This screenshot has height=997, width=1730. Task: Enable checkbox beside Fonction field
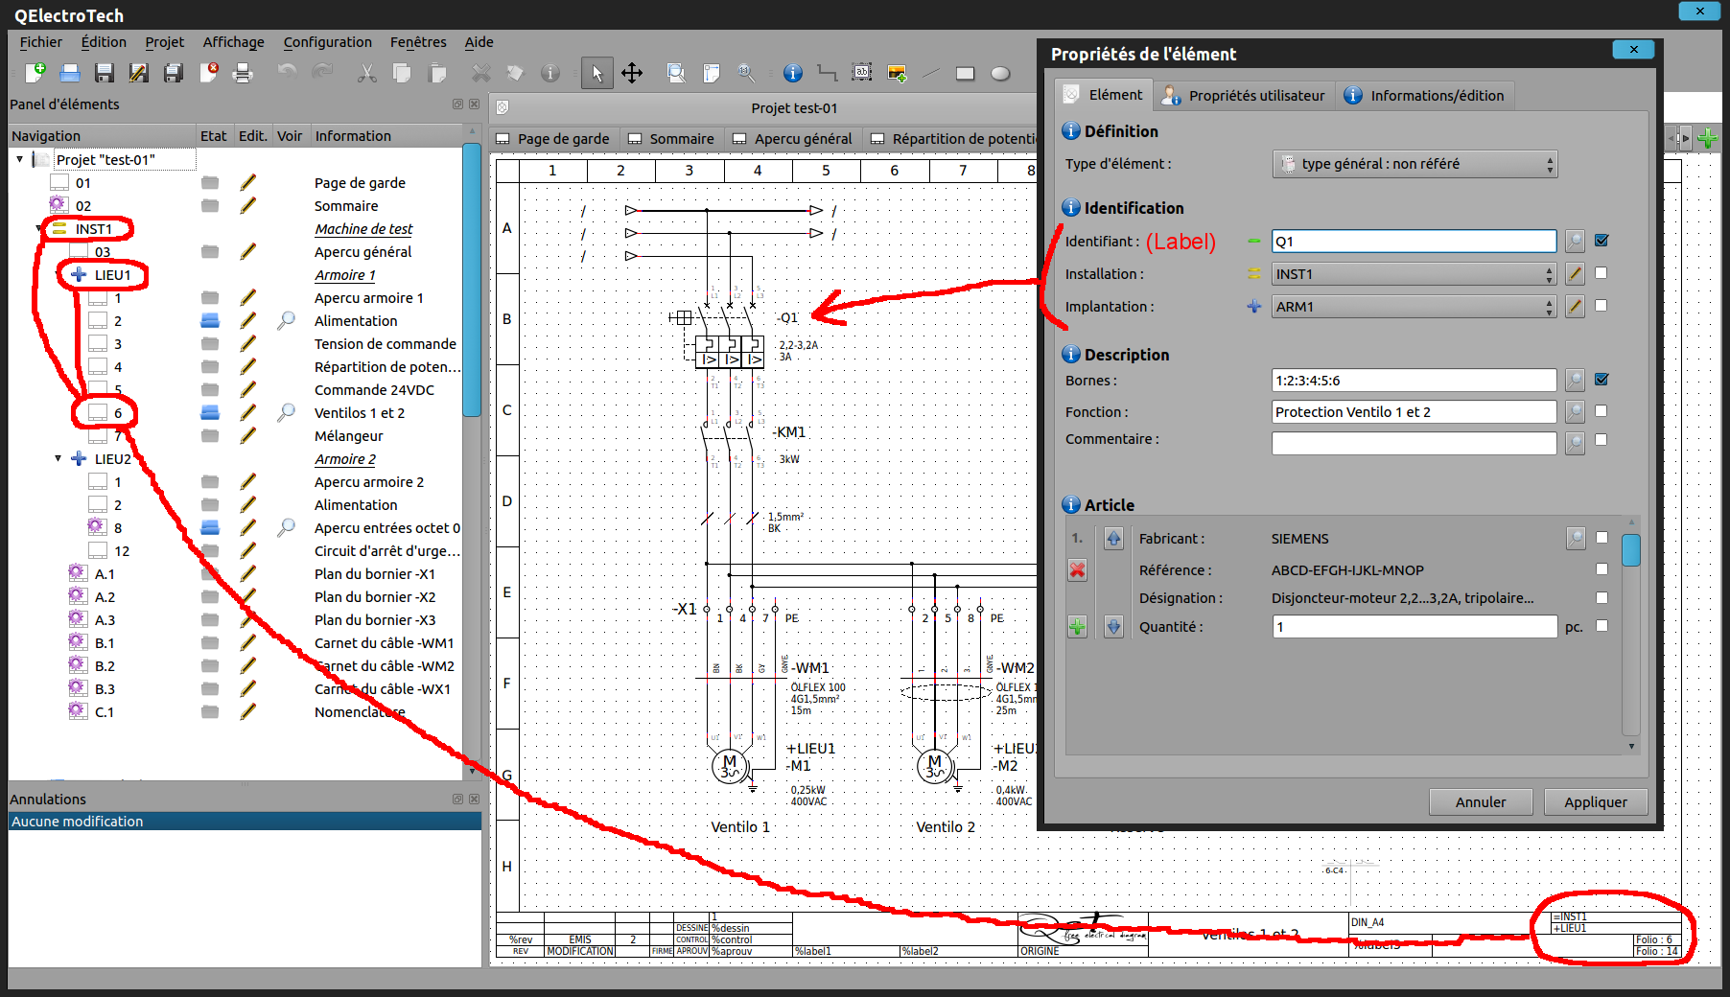click(1601, 411)
